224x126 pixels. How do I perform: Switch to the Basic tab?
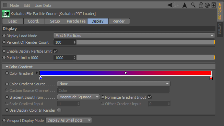coord(13,21)
